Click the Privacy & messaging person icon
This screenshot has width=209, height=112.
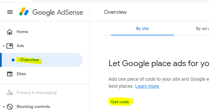(x=10, y=92)
